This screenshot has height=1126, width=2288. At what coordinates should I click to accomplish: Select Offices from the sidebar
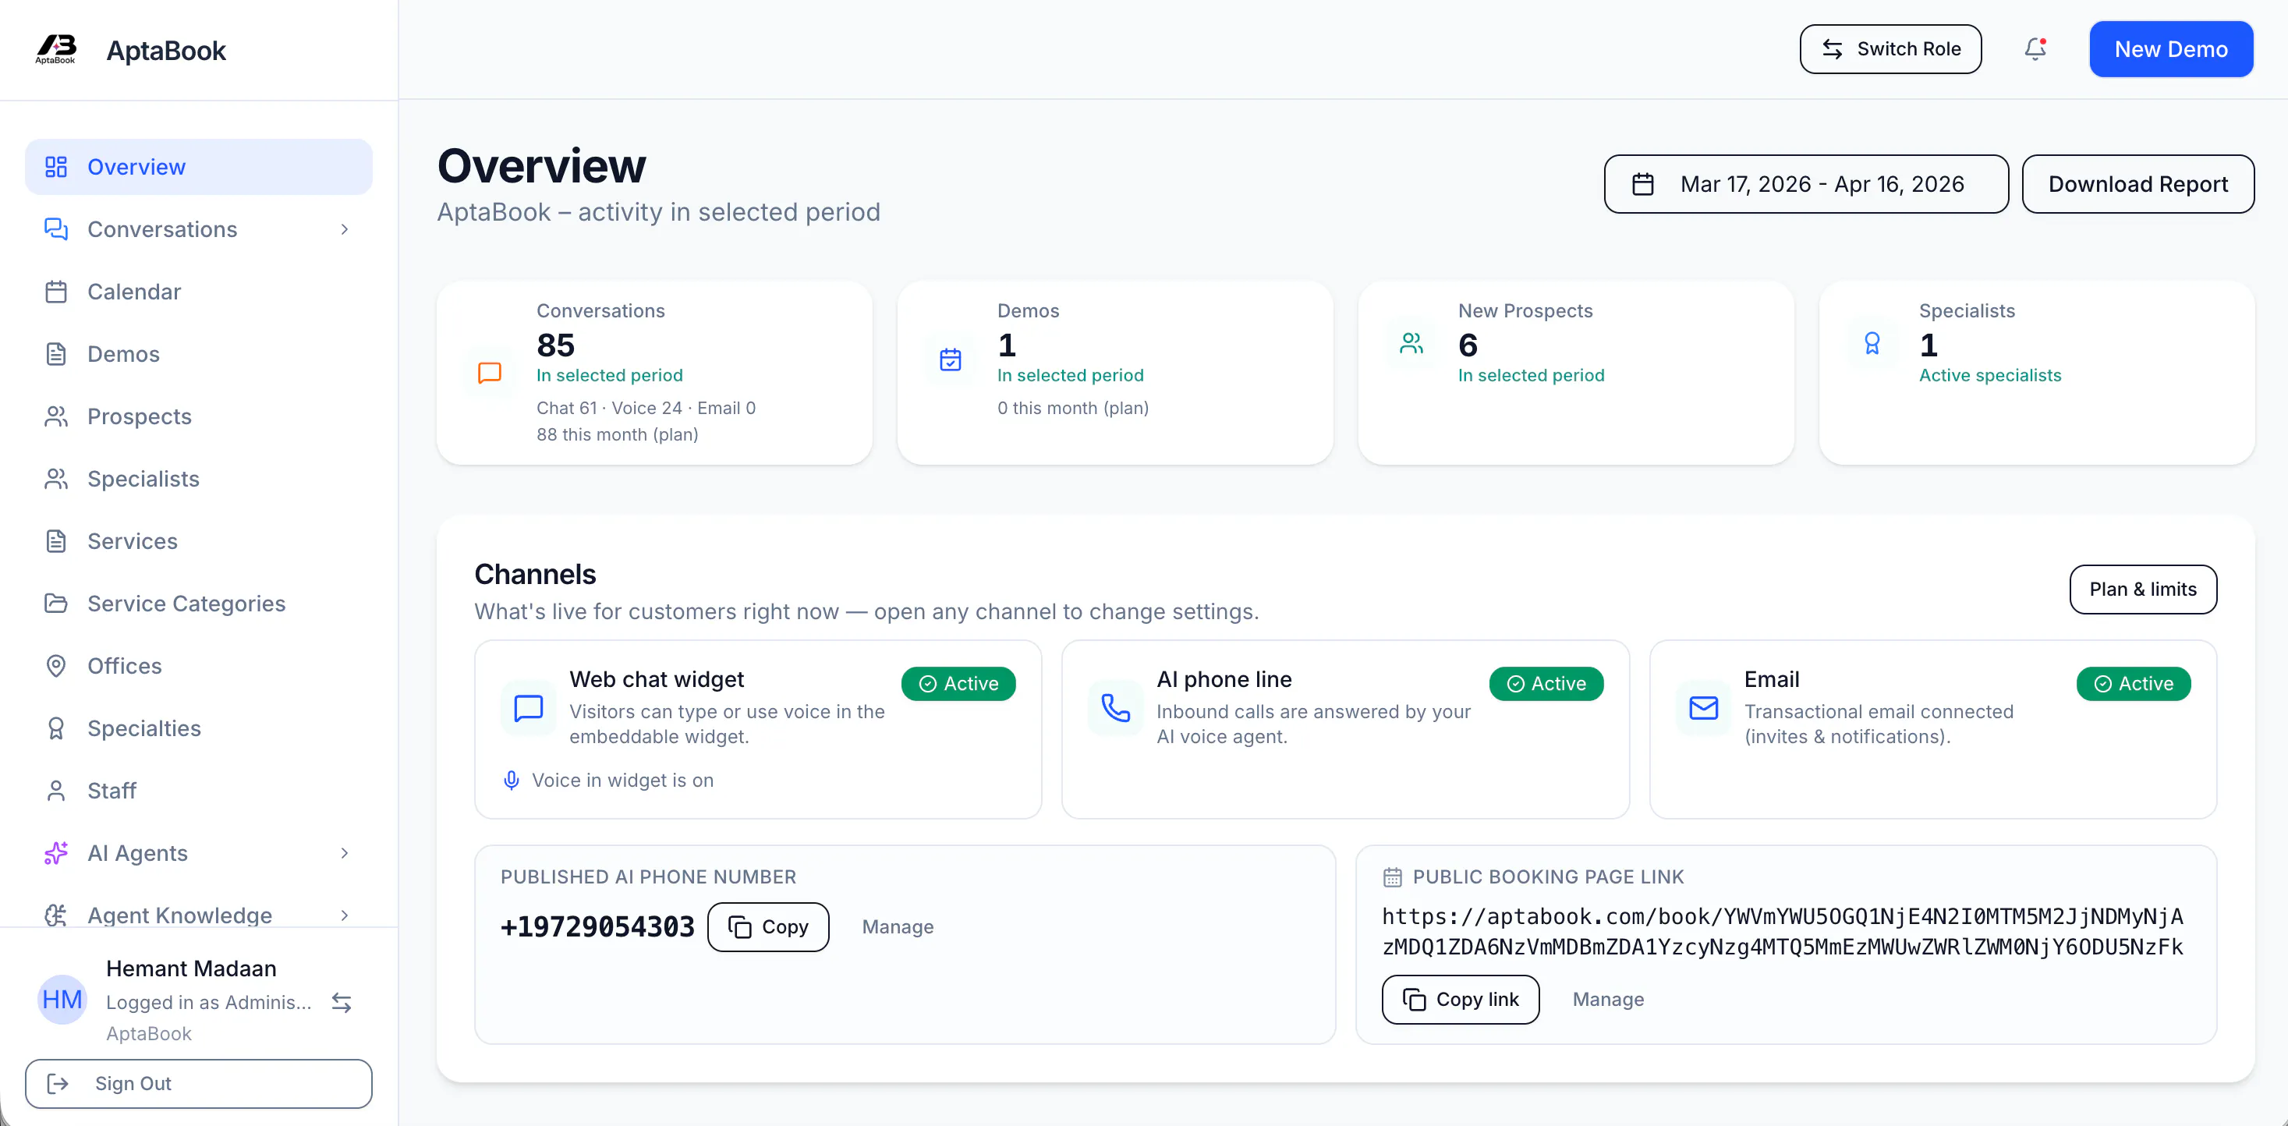pos(198,666)
